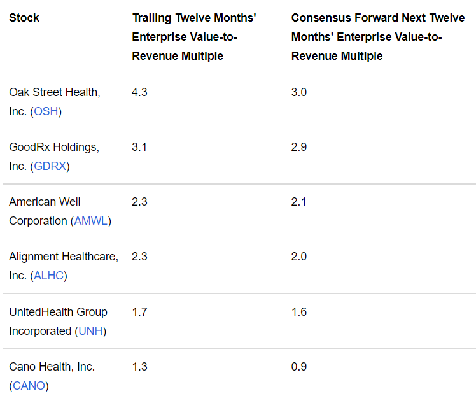Image resolution: width=476 pixels, height=396 pixels.
Task: Click the AMWL ticker link
Action: coord(92,221)
